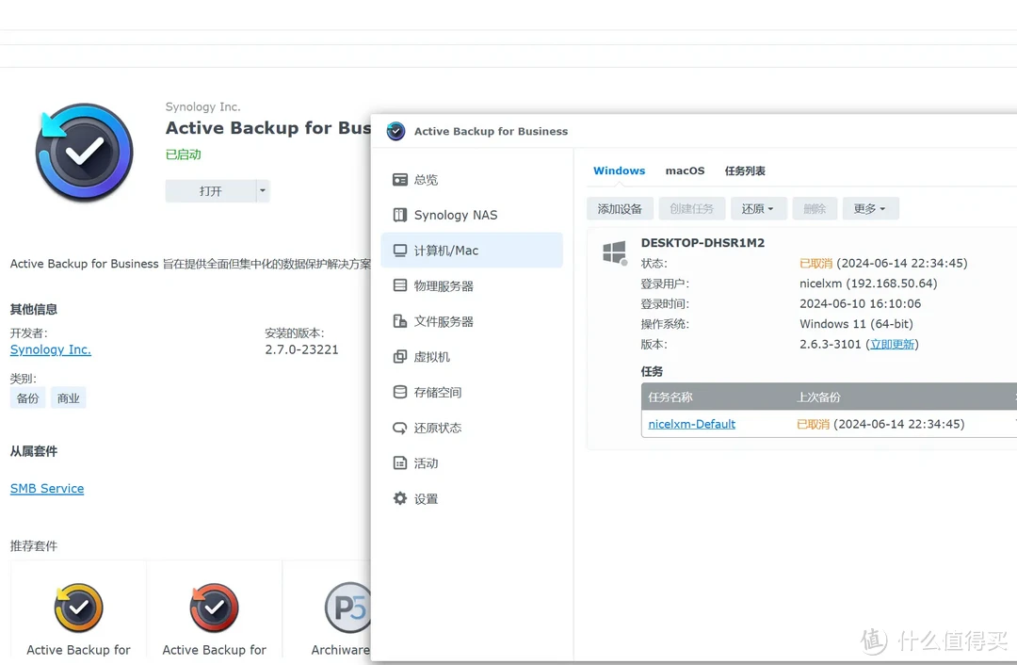Image resolution: width=1017 pixels, height=665 pixels.
Task: Select the Storage (存储空间) sidebar icon
Action: point(400,392)
